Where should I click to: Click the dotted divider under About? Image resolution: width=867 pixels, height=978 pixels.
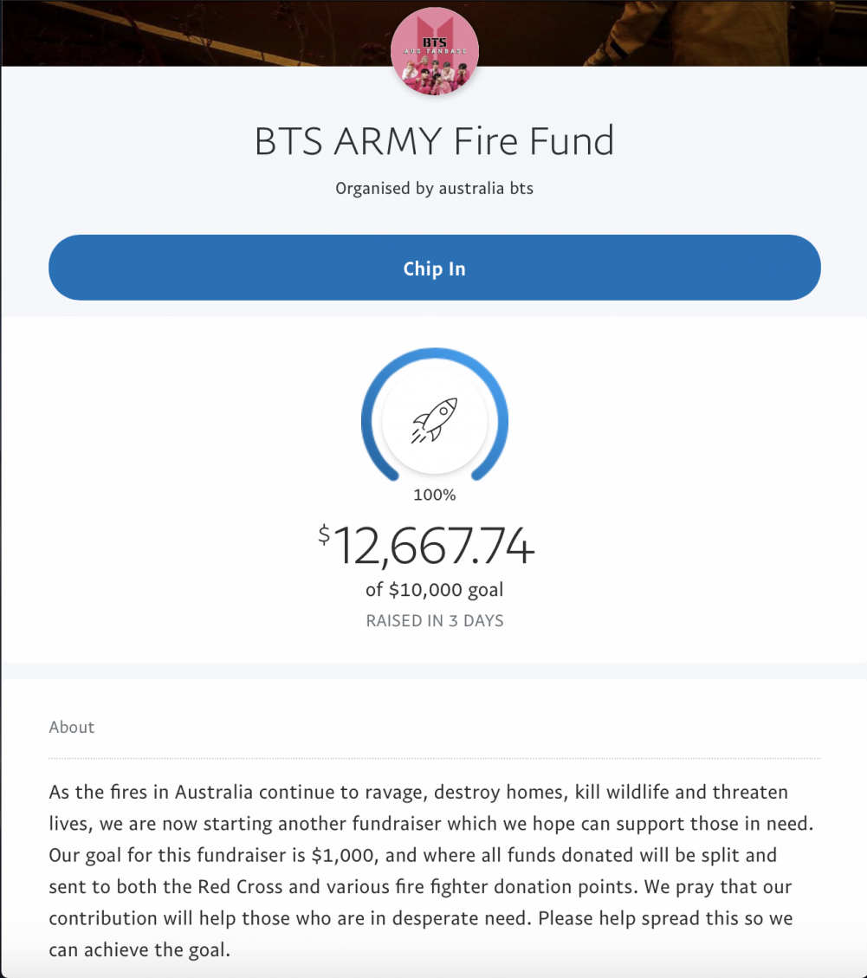pyautogui.click(x=434, y=759)
